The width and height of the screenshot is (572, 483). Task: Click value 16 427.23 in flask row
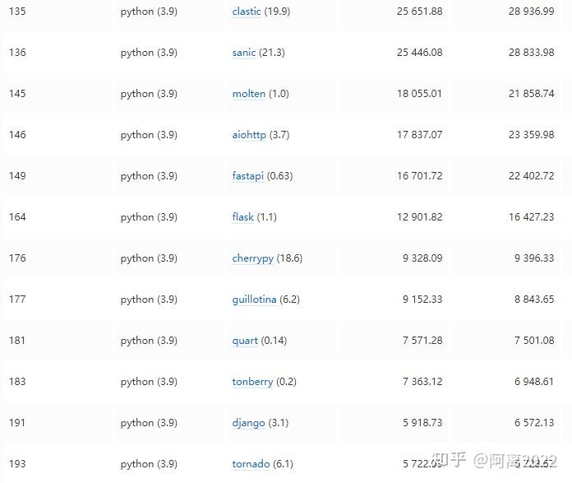click(x=531, y=217)
